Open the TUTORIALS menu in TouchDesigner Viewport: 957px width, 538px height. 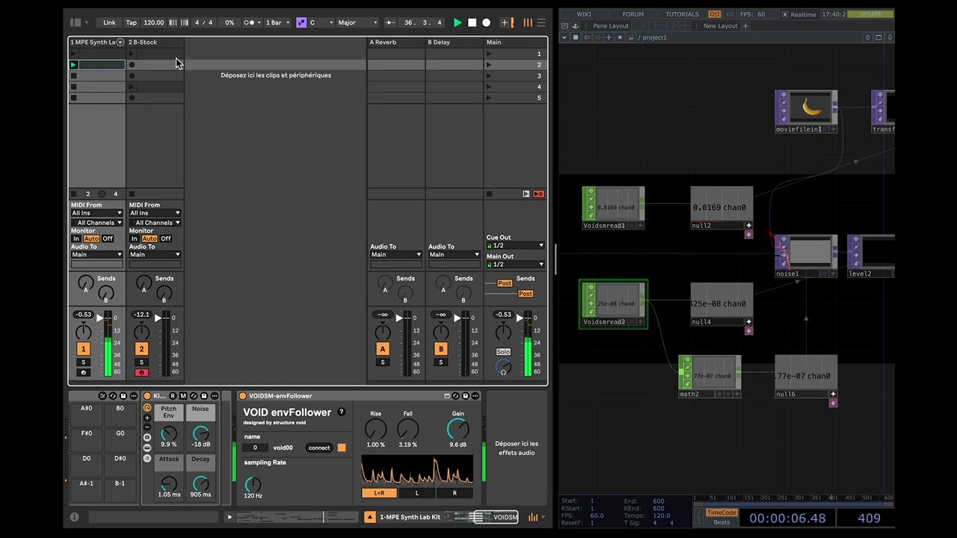683,14
